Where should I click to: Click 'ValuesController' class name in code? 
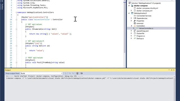point(42,20)
